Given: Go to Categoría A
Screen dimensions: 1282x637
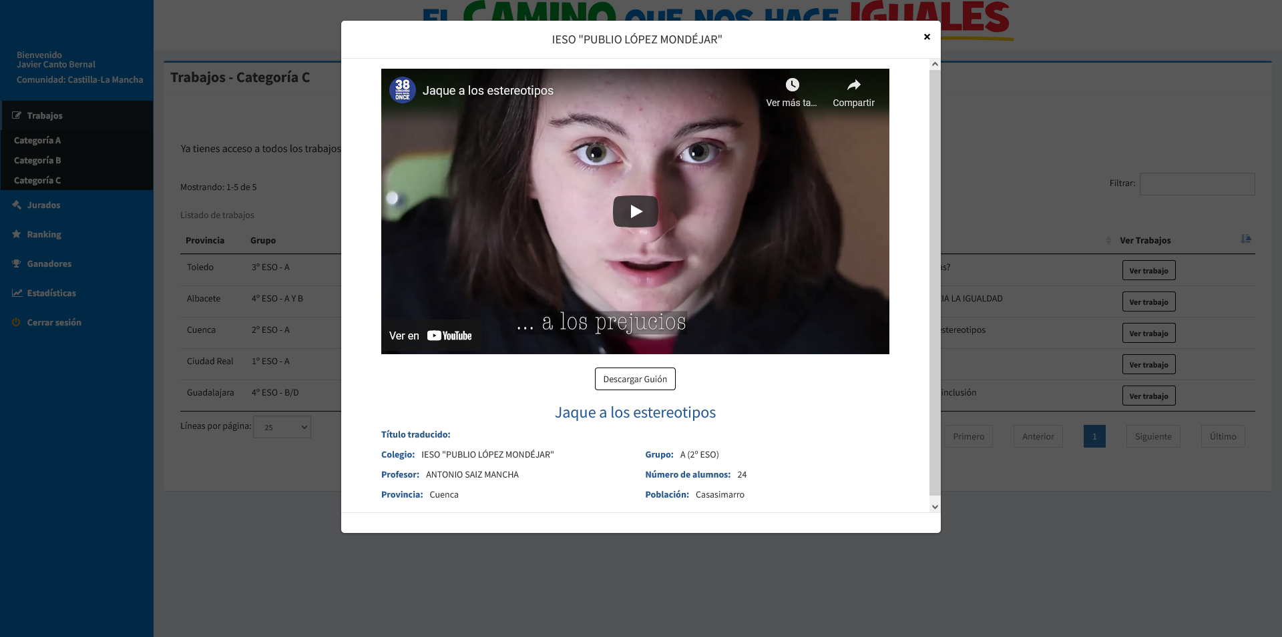Looking at the screenshot, I should [37, 140].
